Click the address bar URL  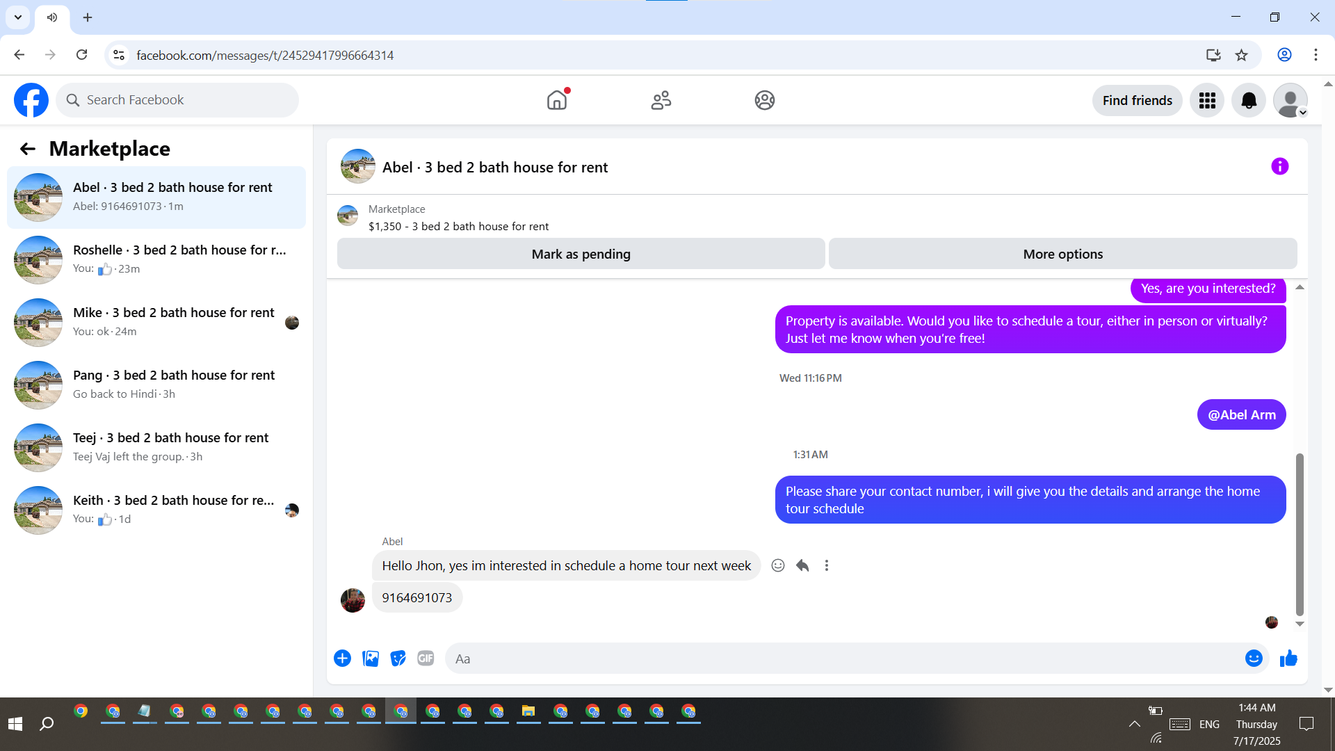pos(265,56)
